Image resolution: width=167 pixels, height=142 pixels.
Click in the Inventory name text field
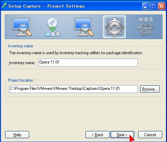point(88,62)
